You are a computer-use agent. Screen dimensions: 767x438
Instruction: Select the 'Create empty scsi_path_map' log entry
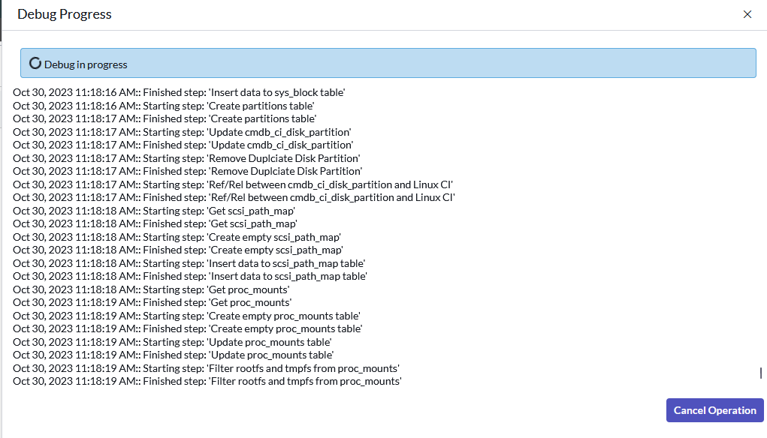pyautogui.click(x=177, y=236)
